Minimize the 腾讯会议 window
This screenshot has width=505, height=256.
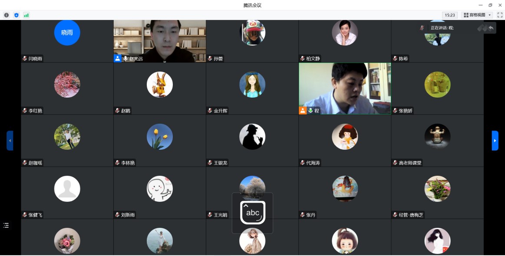click(481, 5)
